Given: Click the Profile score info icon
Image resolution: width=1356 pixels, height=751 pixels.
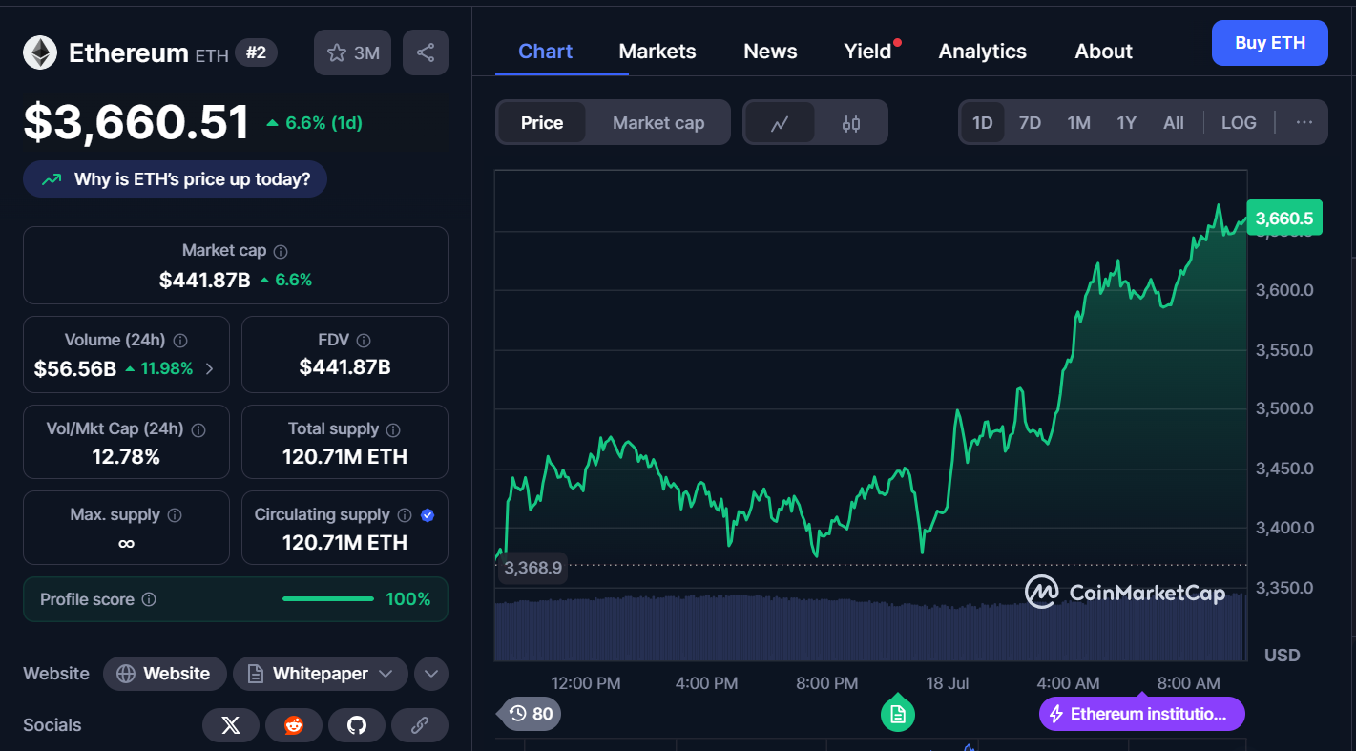Looking at the screenshot, I should (149, 599).
